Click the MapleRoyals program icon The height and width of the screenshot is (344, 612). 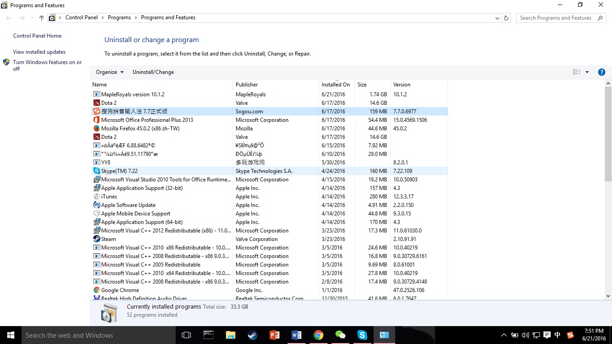click(96, 95)
